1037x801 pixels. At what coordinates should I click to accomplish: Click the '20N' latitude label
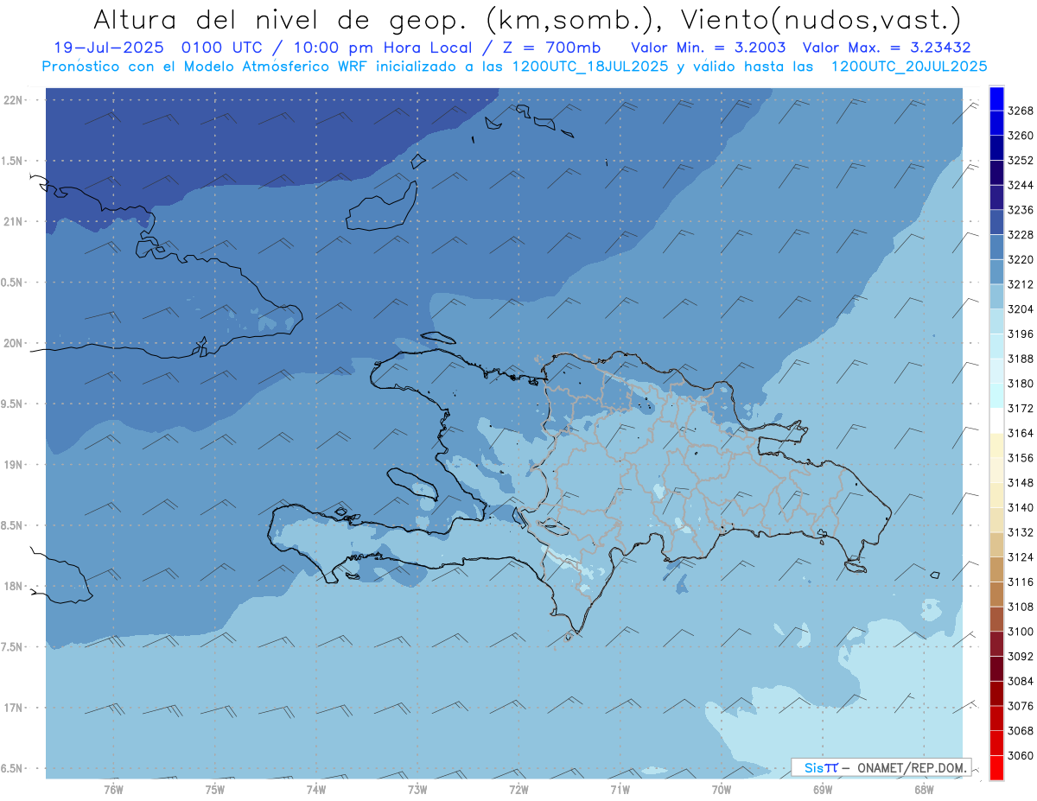point(13,343)
